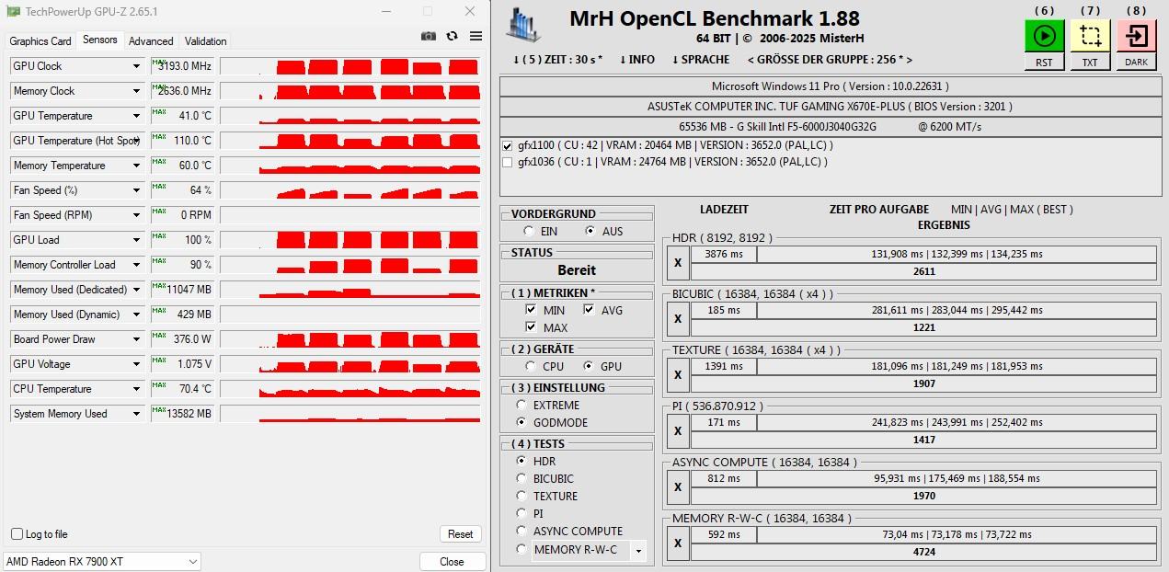Uncheck the gfx1100 device checkbox
The height and width of the screenshot is (572, 1169).
tap(508, 145)
